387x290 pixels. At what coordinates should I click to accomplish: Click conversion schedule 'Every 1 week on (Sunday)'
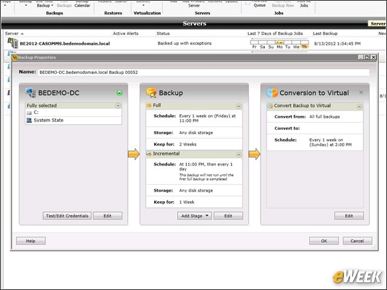pyautogui.click(x=331, y=143)
